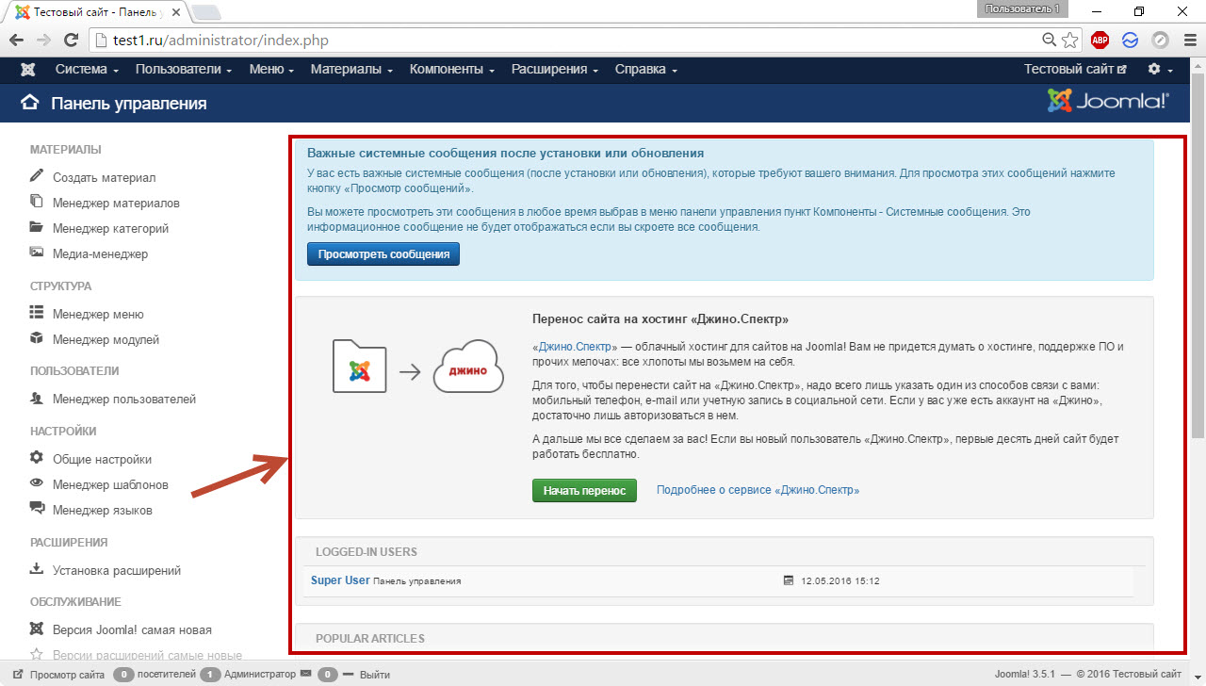Click the vertical page scrollbar
The height and width of the screenshot is (686, 1206).
(1198, 283)
